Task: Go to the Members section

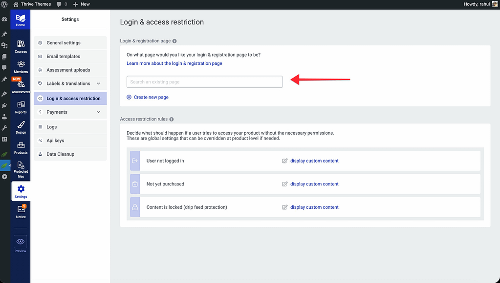Action: click(21, 67)
